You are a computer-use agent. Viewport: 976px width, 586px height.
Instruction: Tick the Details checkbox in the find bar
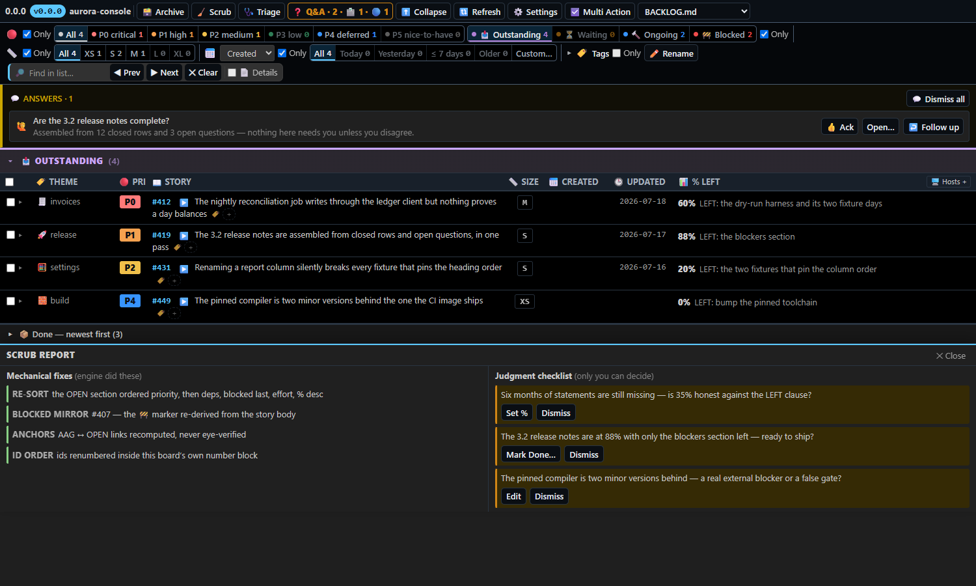click(x=232, y=73)
